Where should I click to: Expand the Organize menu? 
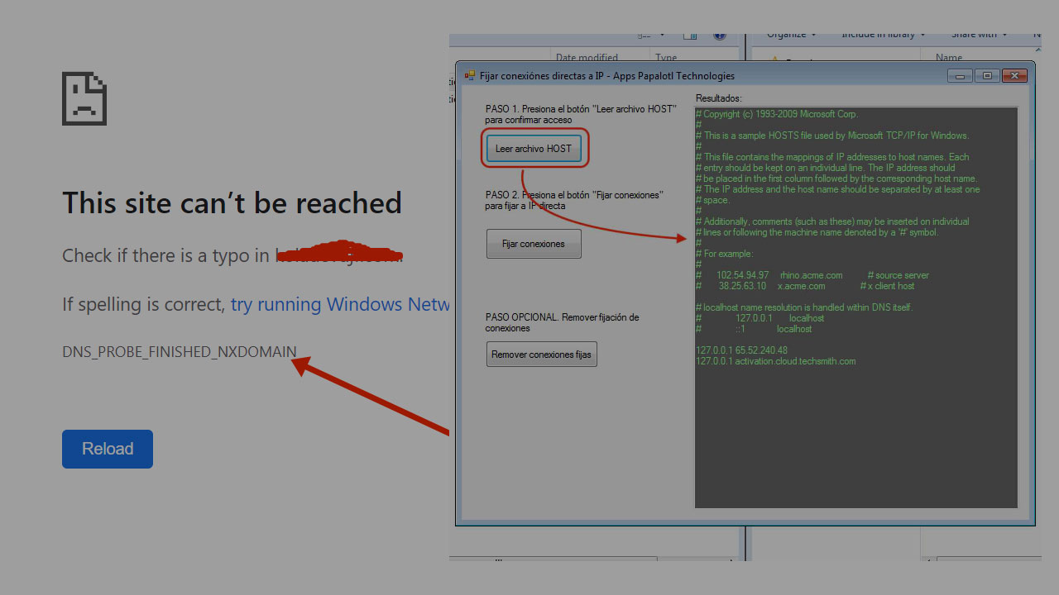(x=791, y=36)
